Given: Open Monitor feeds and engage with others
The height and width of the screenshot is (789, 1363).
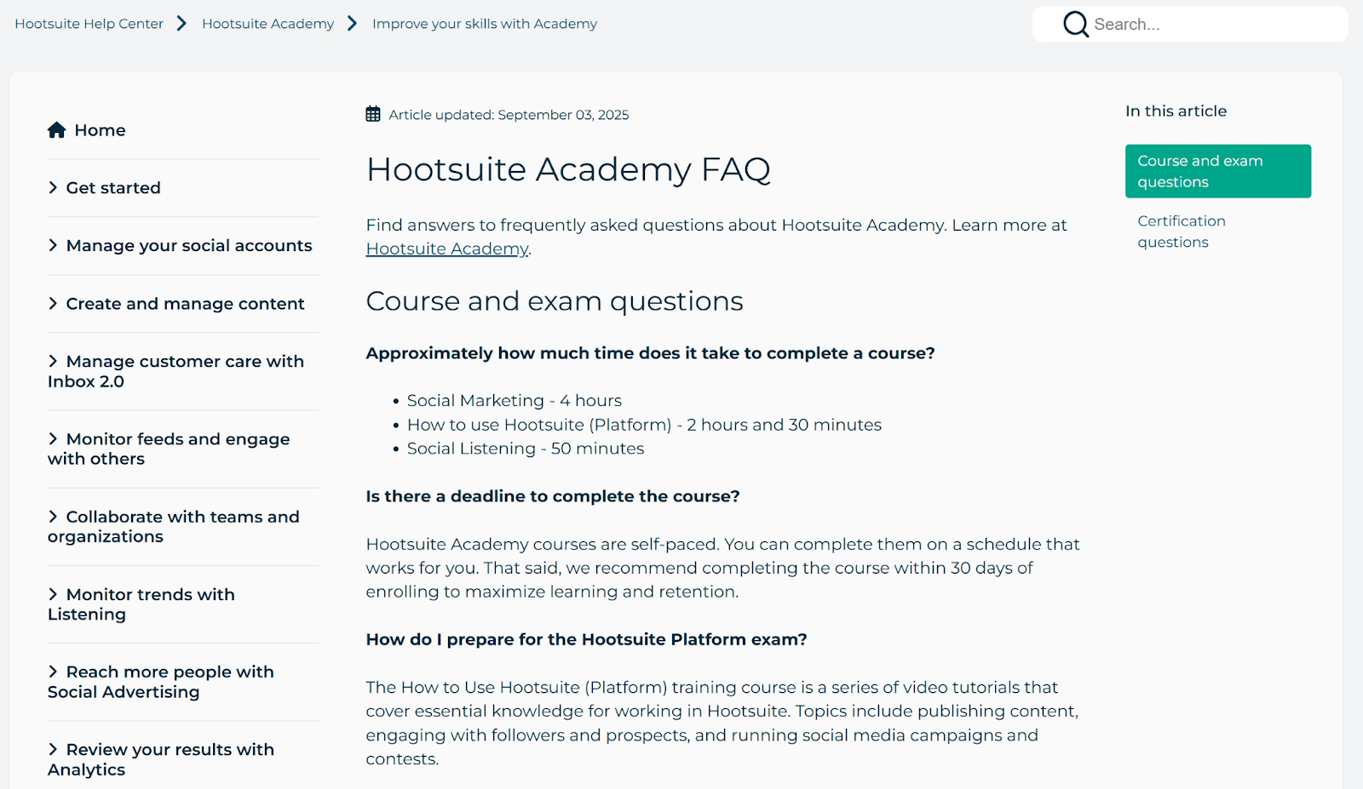Looking at the screenshot, I should click(x=169, y=449).
